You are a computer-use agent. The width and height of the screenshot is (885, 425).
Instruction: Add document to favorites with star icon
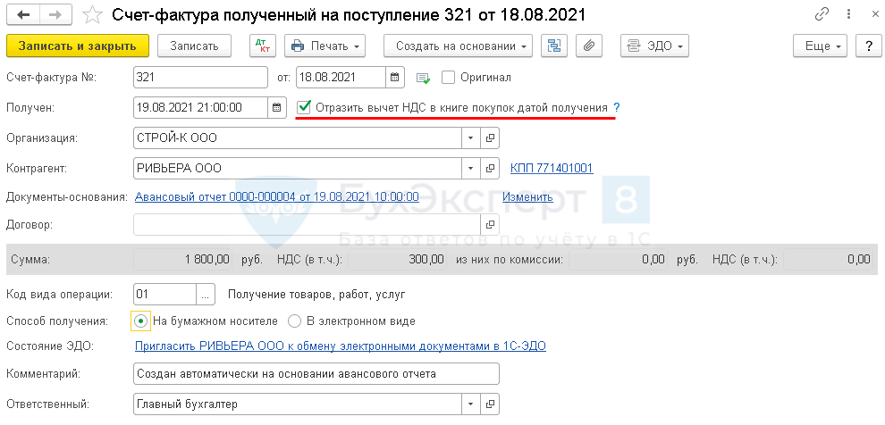tap(91, 15)
